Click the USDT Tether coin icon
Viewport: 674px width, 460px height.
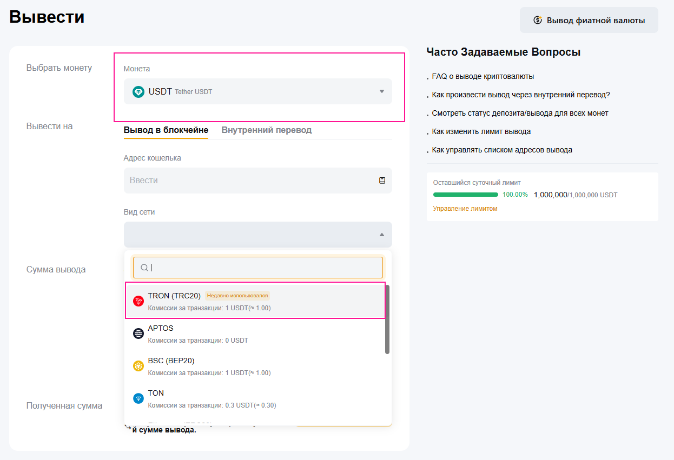138,92
